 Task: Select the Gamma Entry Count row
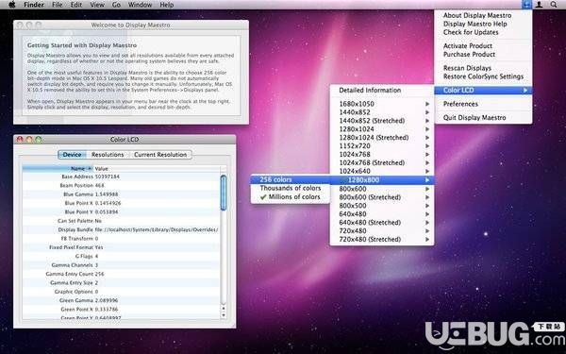pos(121,274)
